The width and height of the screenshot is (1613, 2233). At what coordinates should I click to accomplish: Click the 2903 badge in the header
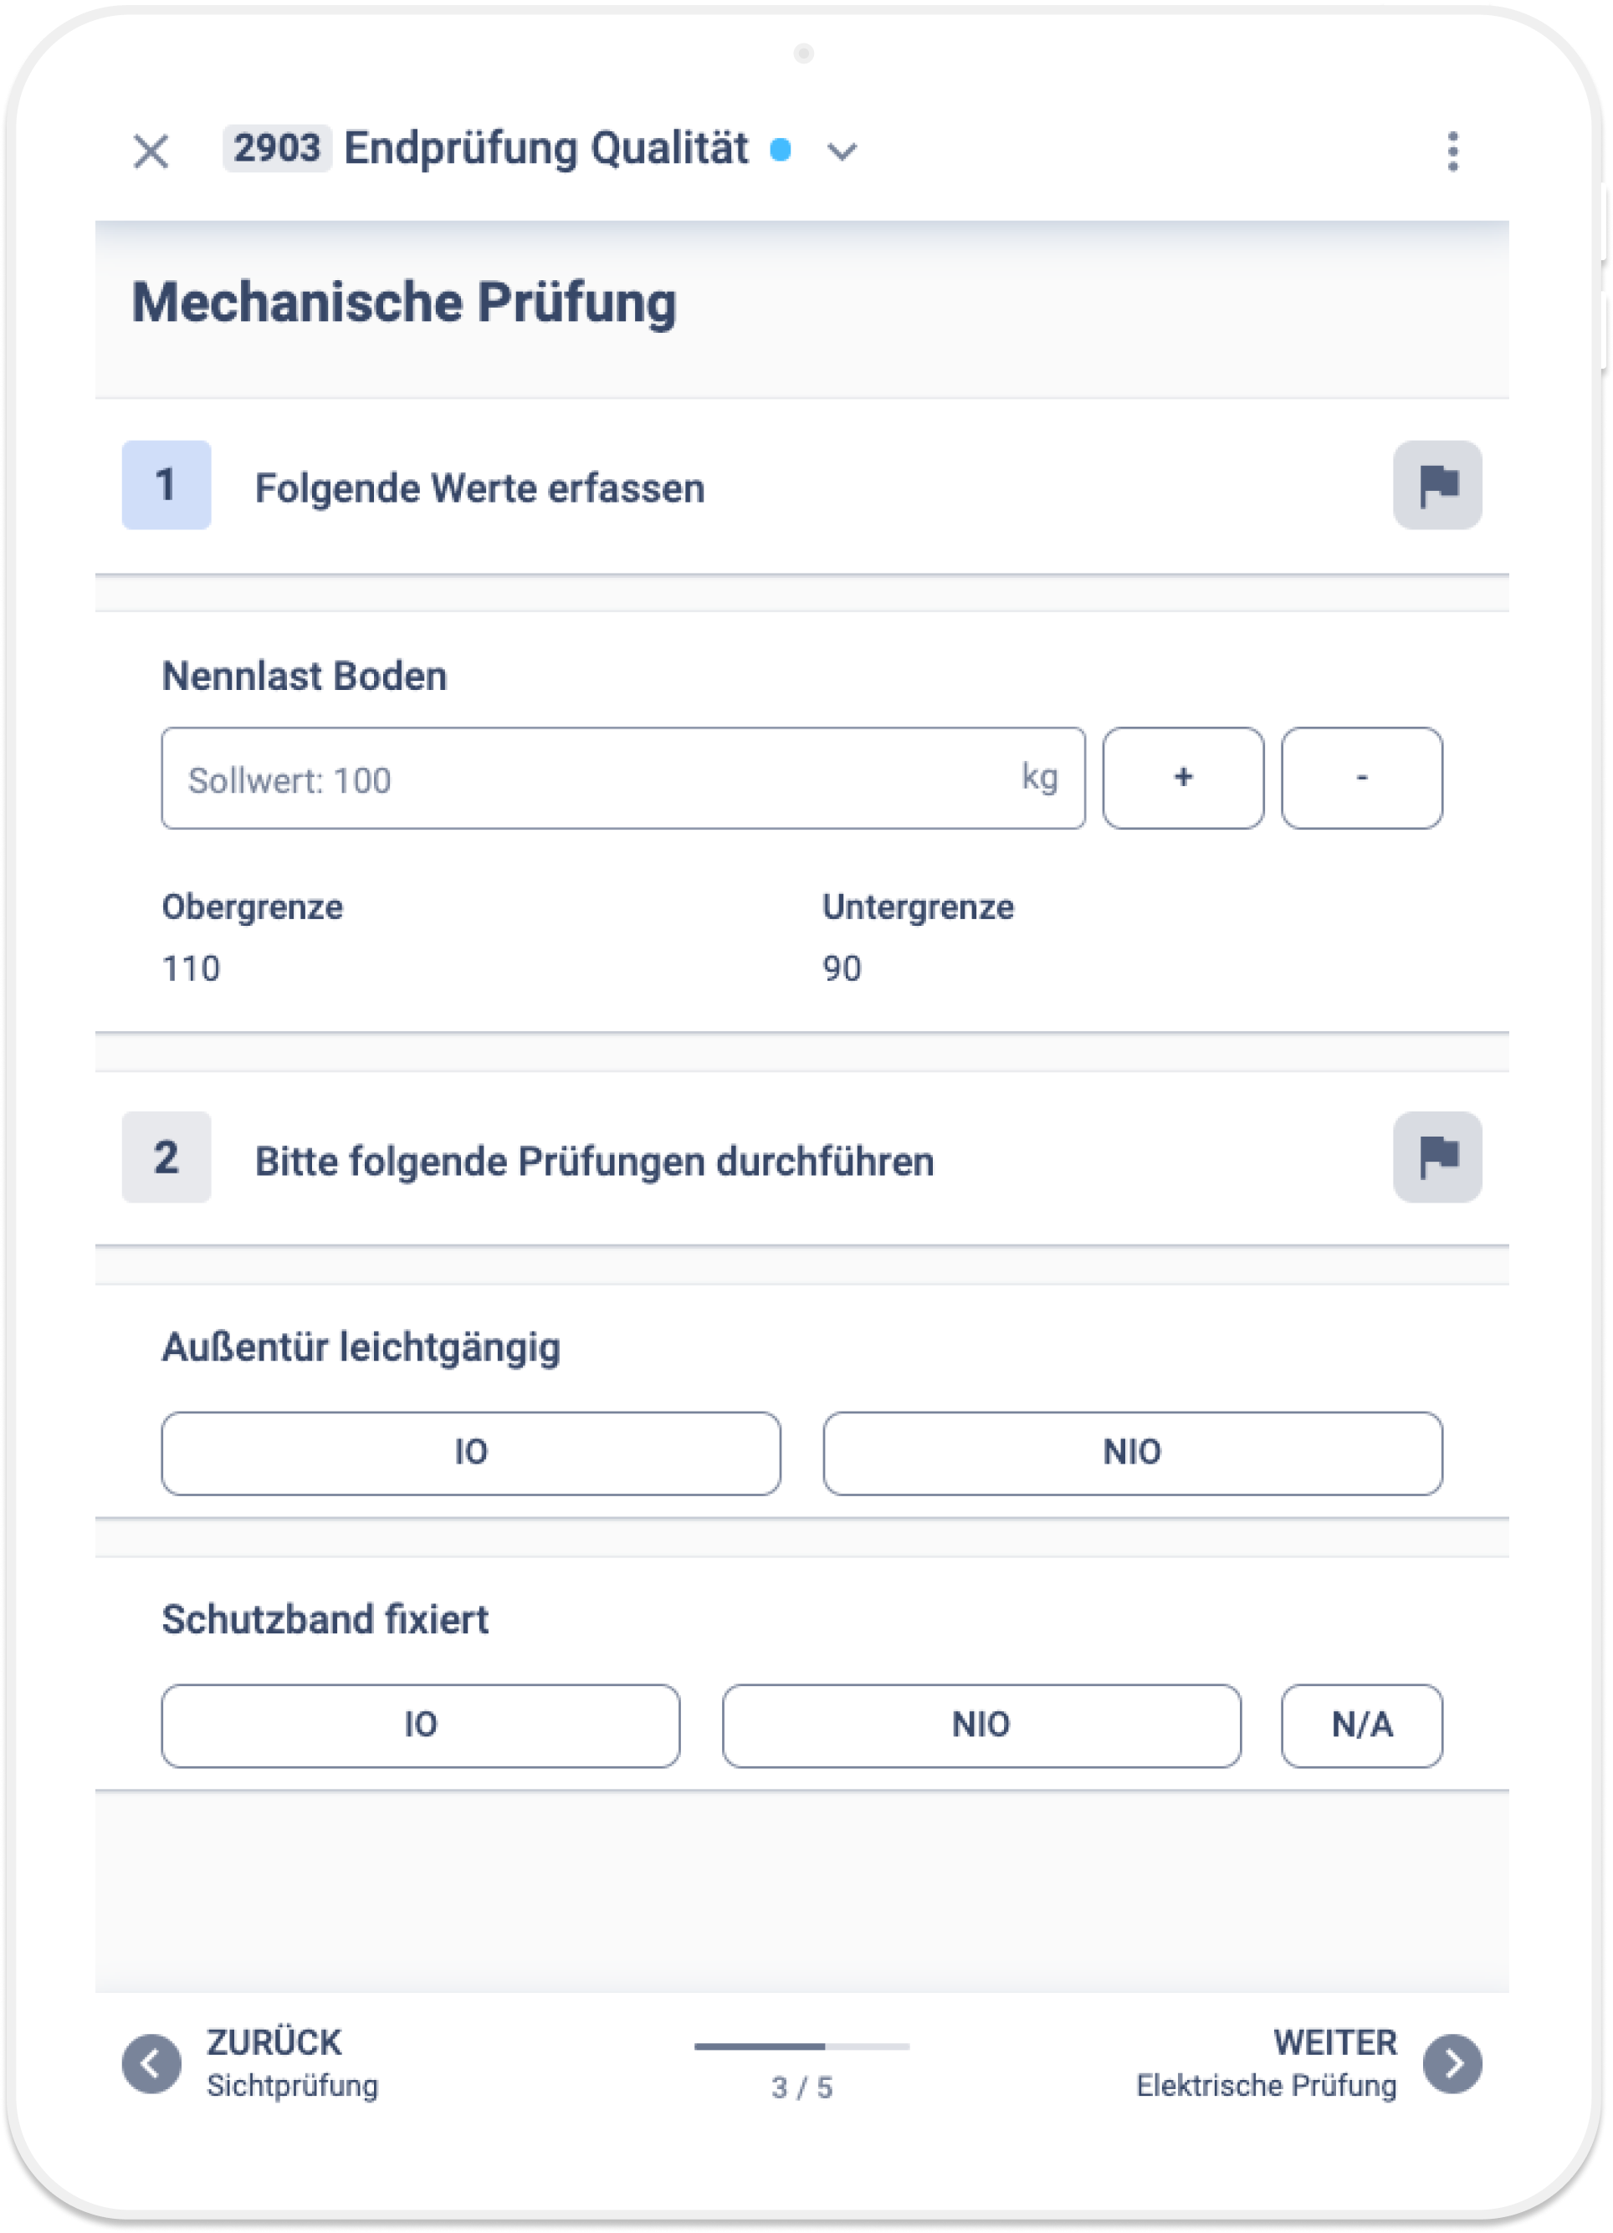[278, 148]
